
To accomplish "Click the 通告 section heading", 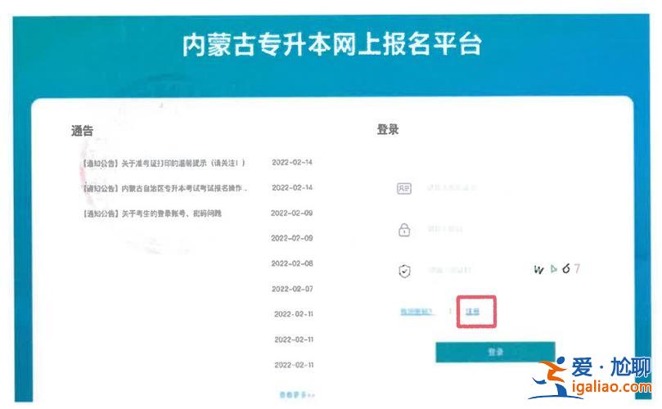I will pos(82,131).
